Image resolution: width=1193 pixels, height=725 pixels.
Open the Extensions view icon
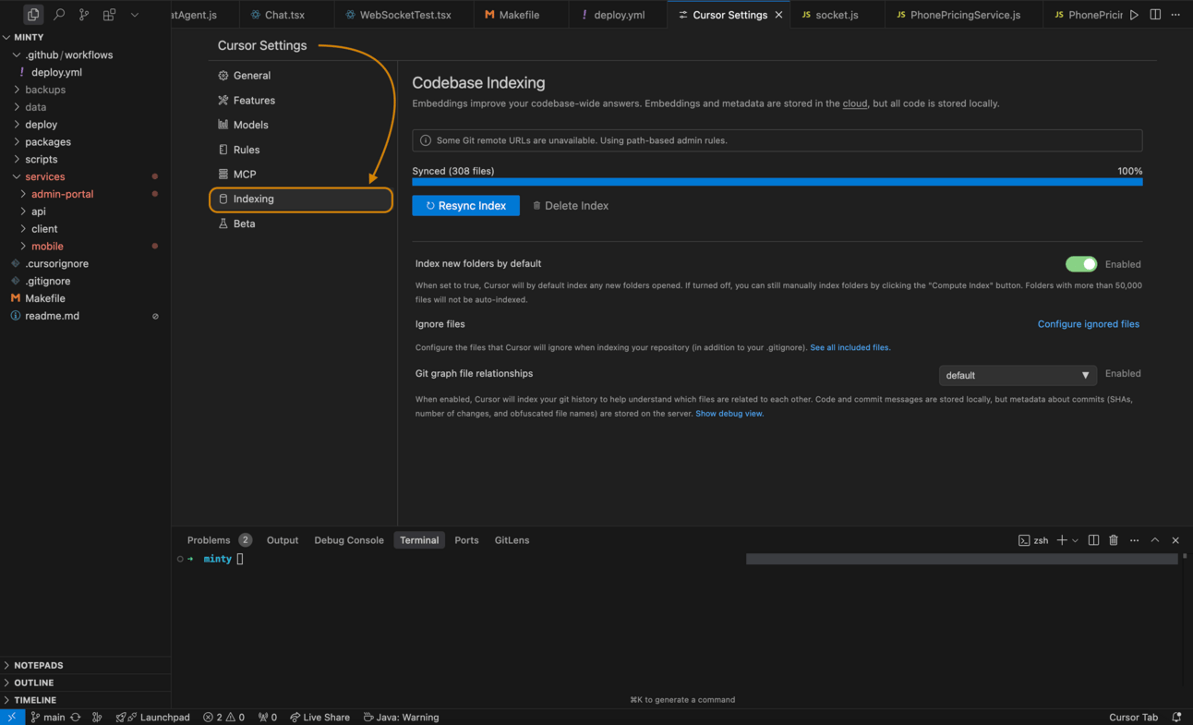coord(109,15)
